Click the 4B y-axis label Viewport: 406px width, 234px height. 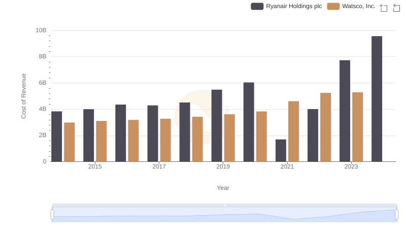pos(43,109)
